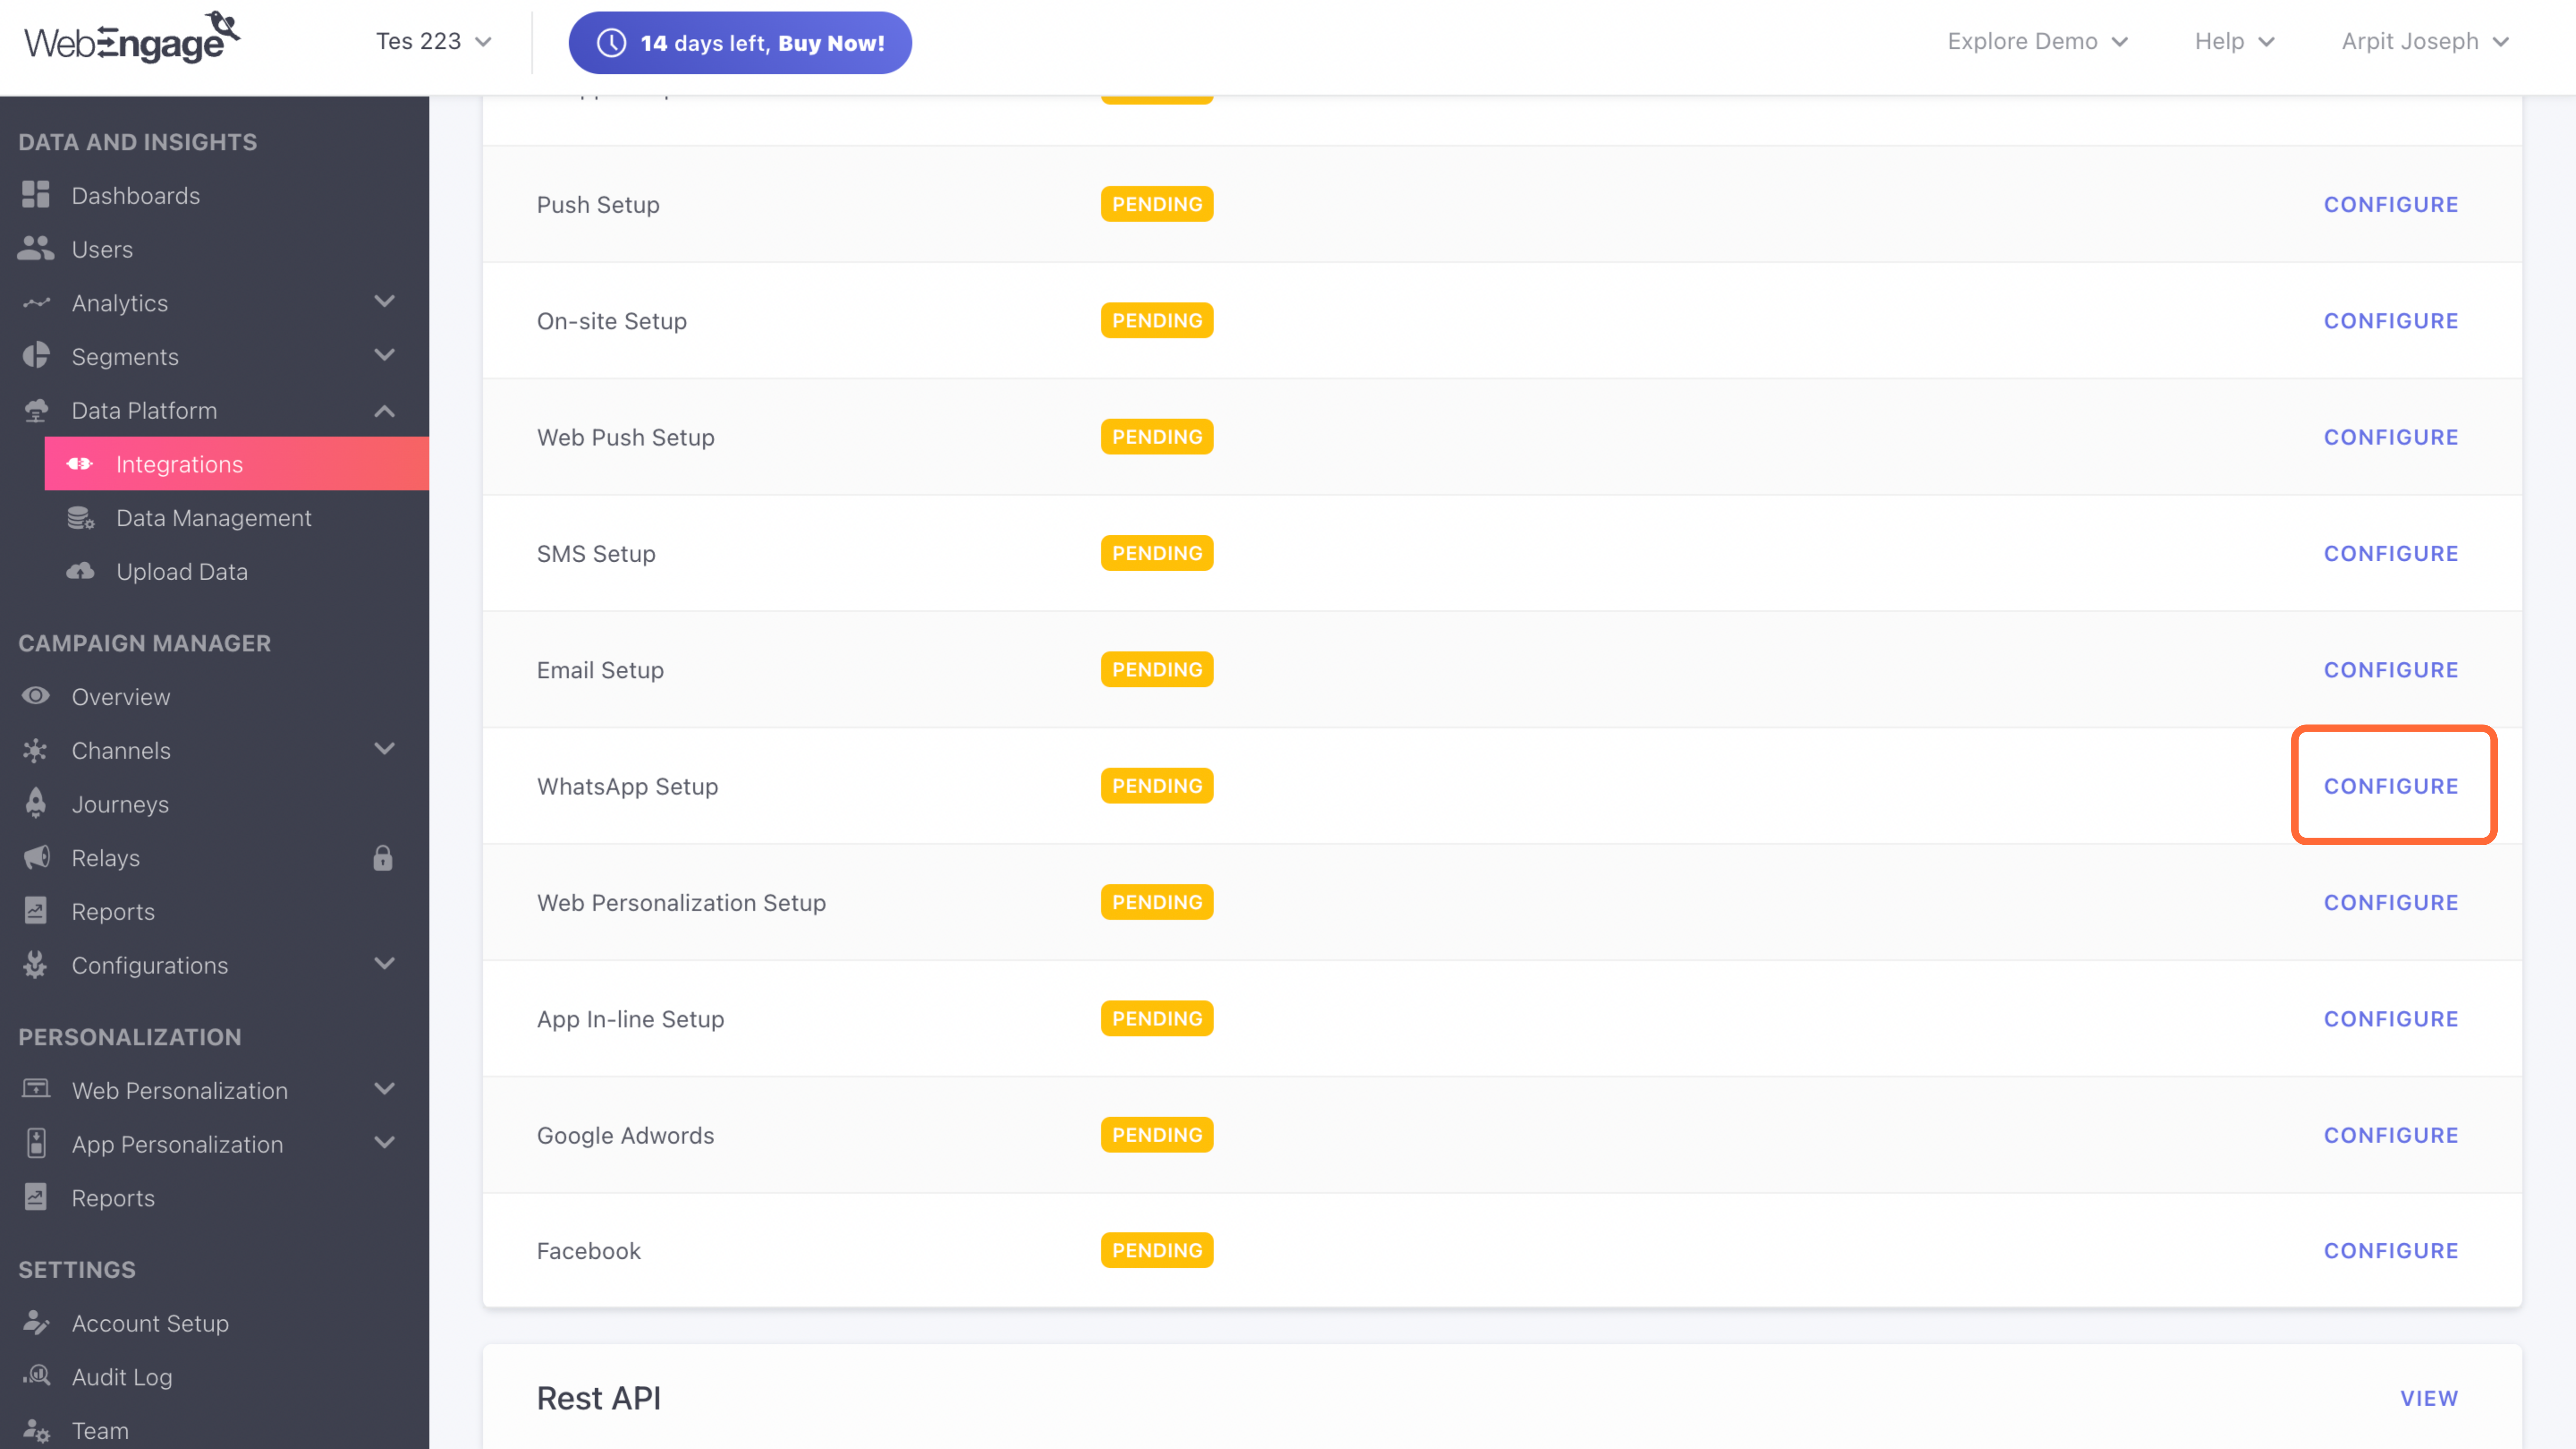The height and width of the screenshot is (1449, 2576).
Task: Configure Push Setup
Action: click(x=2390, y=204)
